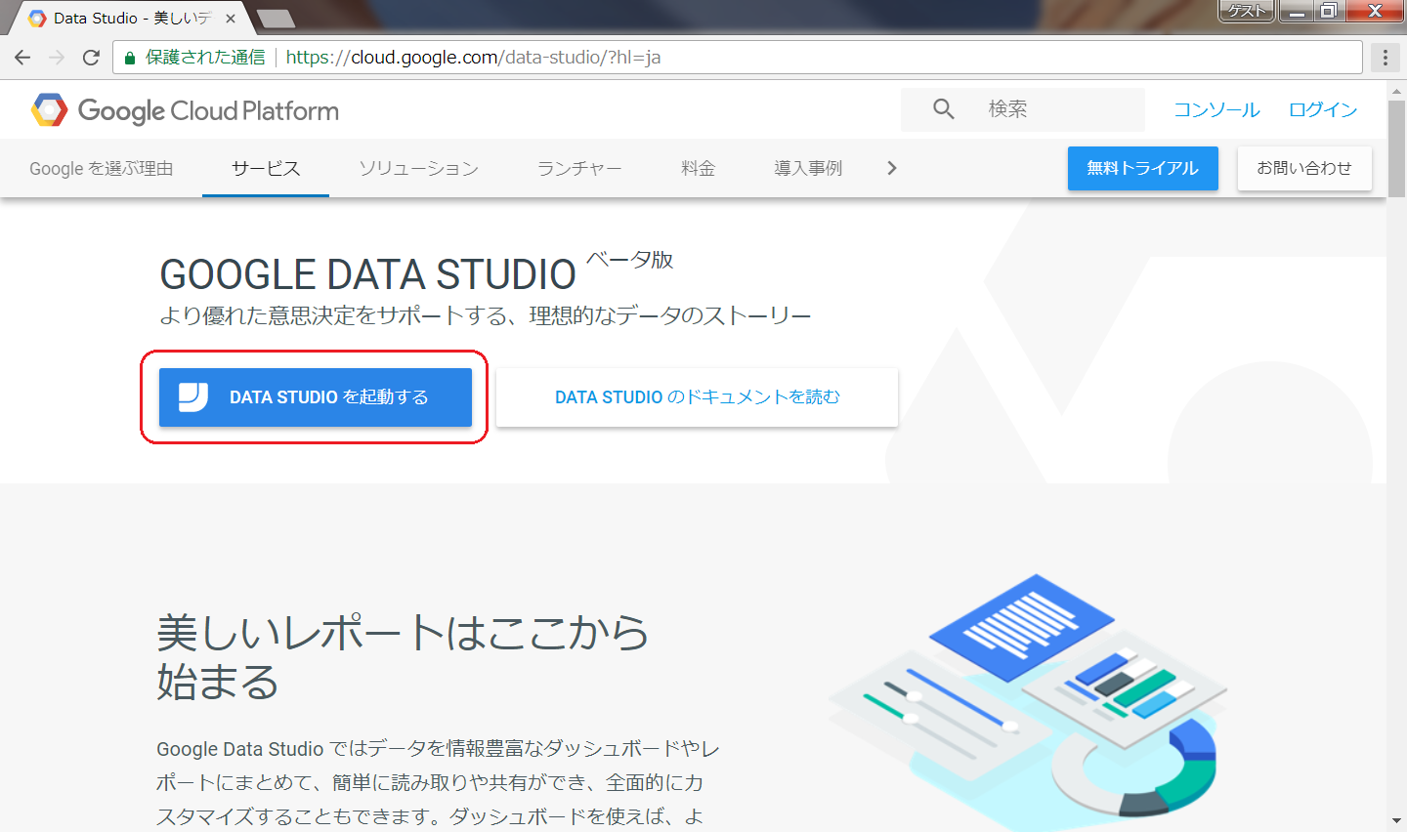Close the Data Studio browser tab

(x=231, y=18)
